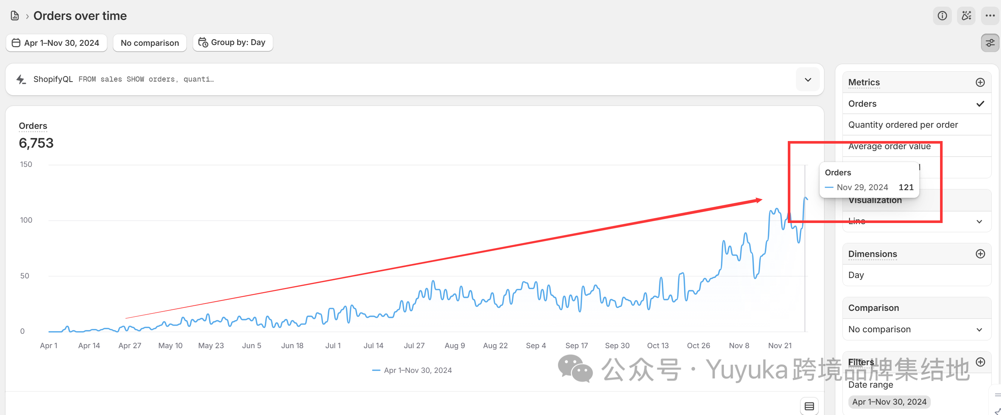Toggle the report settings sliders icon

click(x=990, y=43)
